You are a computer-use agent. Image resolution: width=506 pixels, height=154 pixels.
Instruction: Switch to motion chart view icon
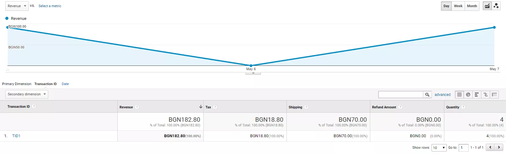(x=496, y=6)
